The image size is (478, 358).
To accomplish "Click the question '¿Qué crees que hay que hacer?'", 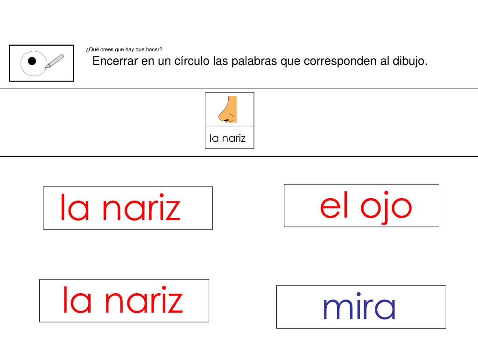I will tap(124, 49).
